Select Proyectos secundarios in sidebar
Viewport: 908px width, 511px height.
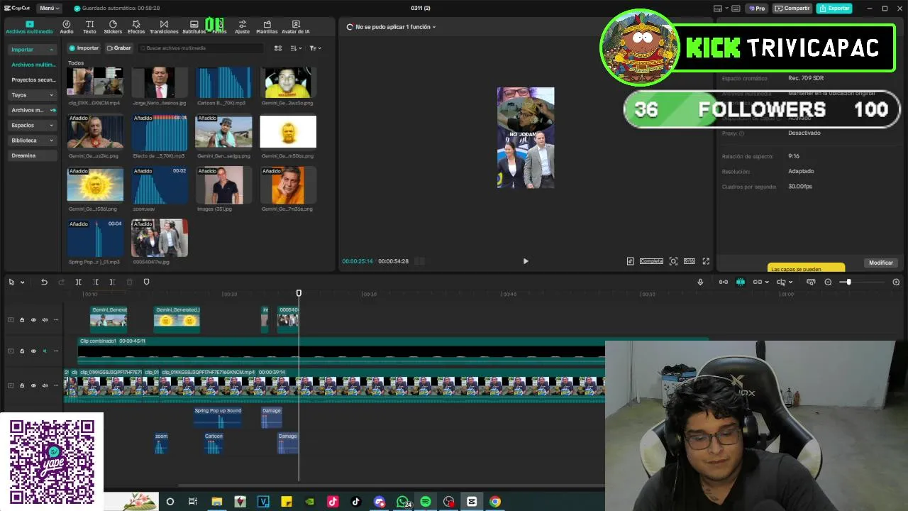[x=33, y=80]
